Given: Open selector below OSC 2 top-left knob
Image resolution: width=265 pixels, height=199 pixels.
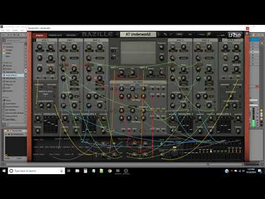Looking at the screenshot, I should [89, 51].
